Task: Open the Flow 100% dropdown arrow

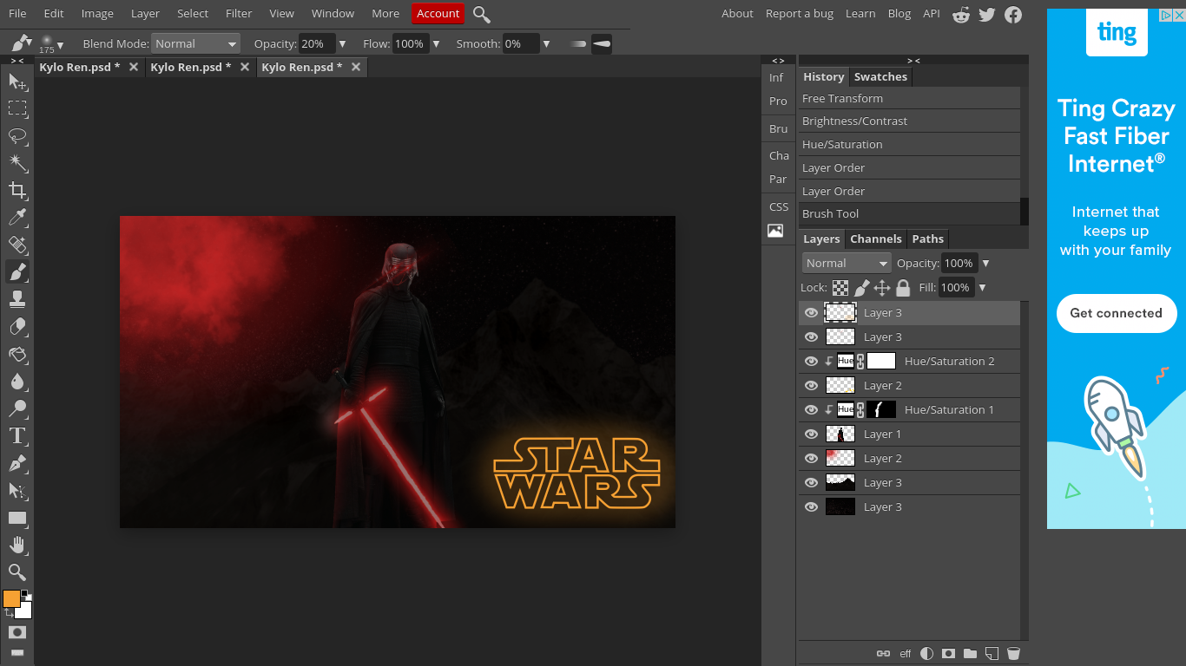Action: pos(436,44)
